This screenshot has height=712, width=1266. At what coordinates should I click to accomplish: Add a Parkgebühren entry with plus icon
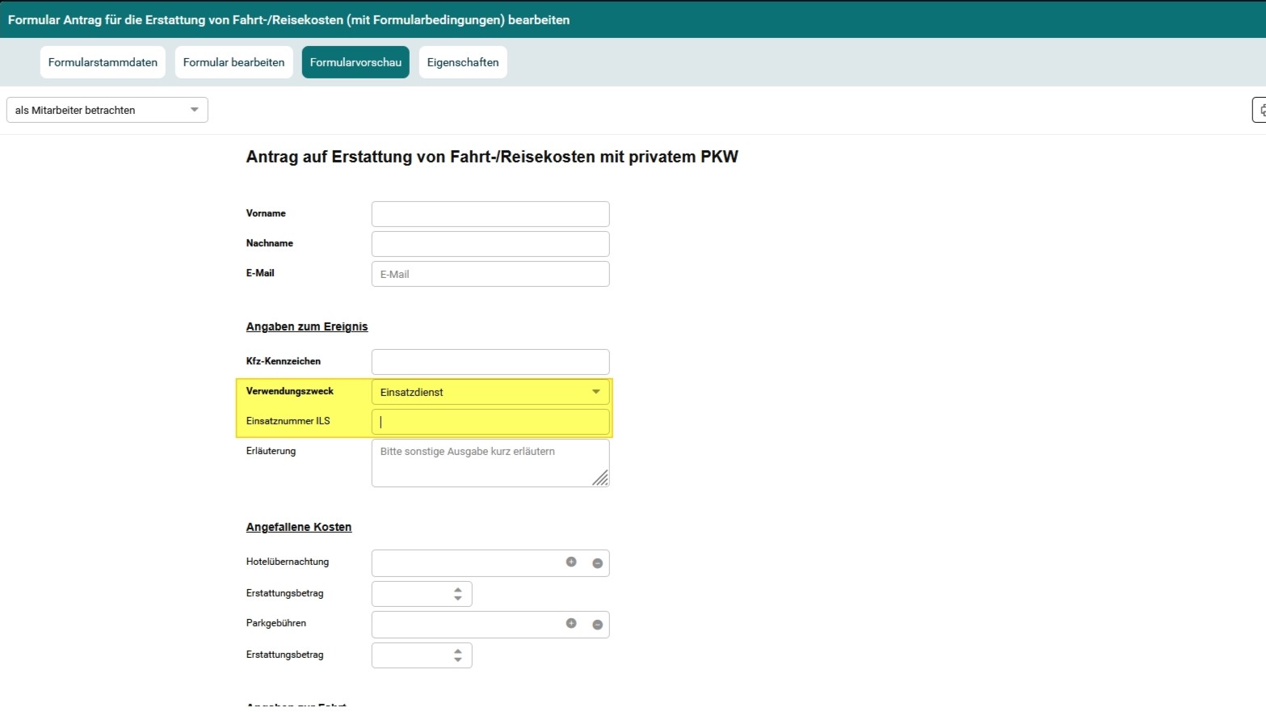pyautogui.click(x=571, y=623)
